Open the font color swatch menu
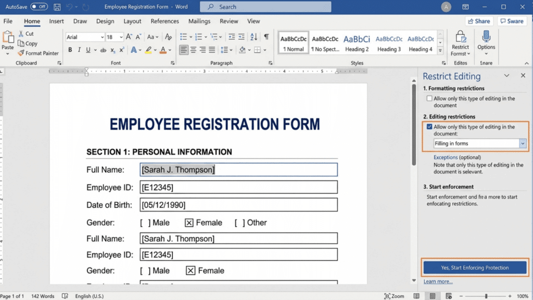Viewport: 533px width, 300px height. tap(163, 49)
